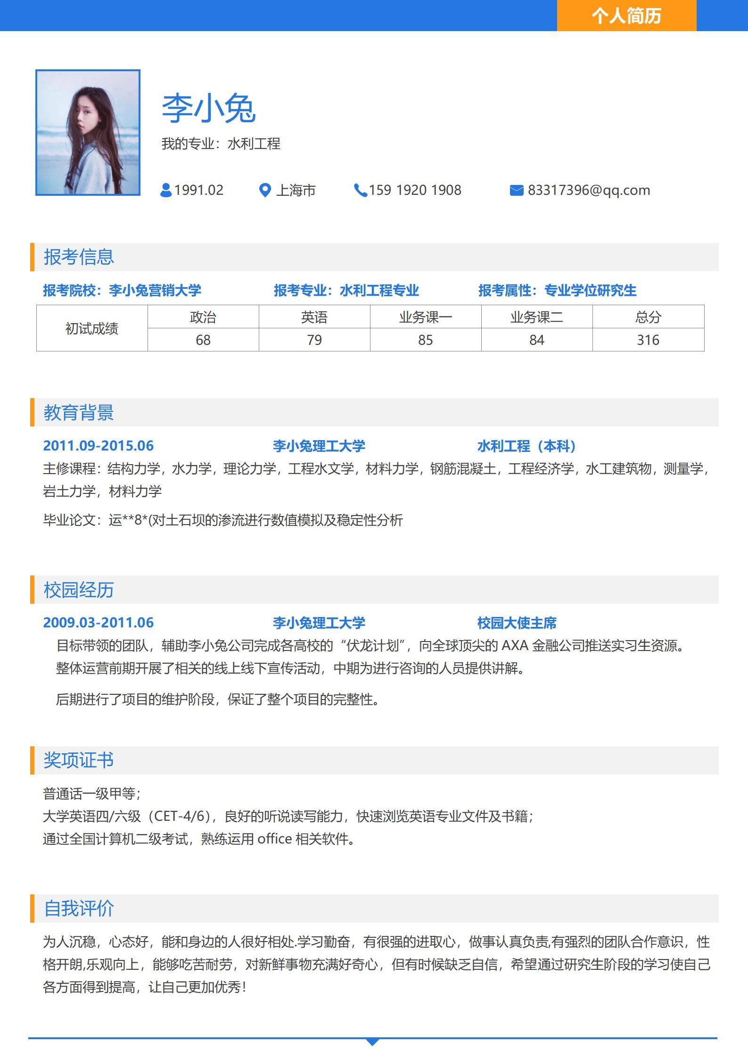Click the blue triangle marker on the bottom line
Screen dimensions: 748x1059
click(x=372, y=1042)
